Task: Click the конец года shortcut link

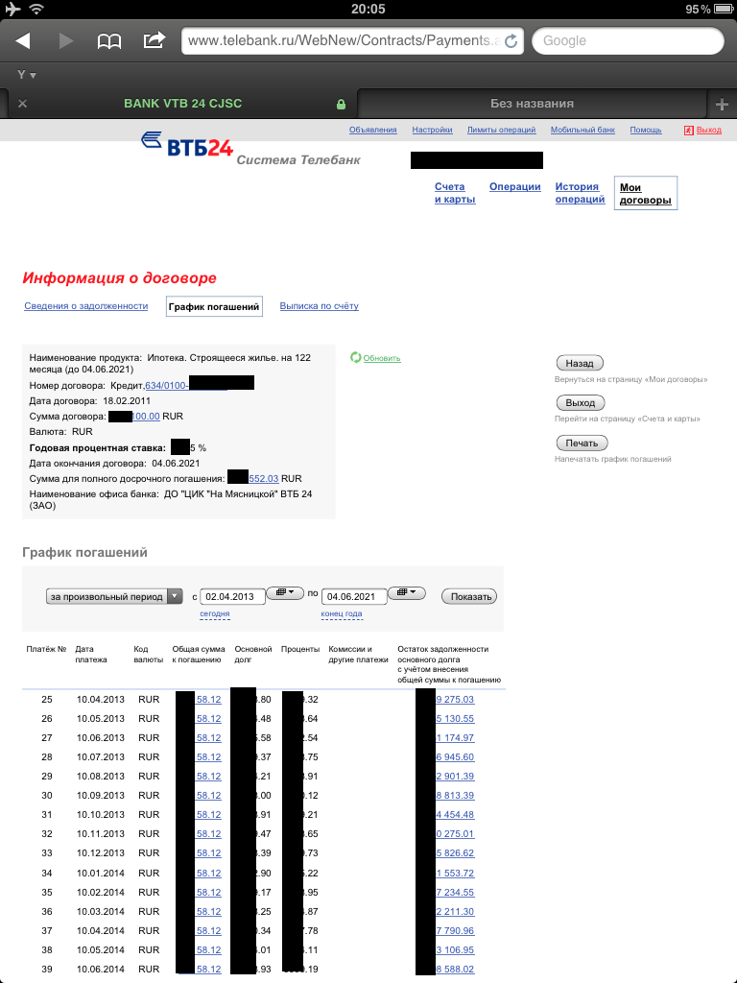Action: [342, 613]
